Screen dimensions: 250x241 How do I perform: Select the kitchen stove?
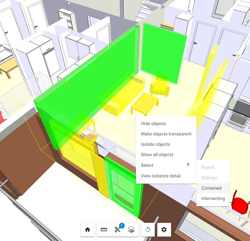click(x=239, y=117)
